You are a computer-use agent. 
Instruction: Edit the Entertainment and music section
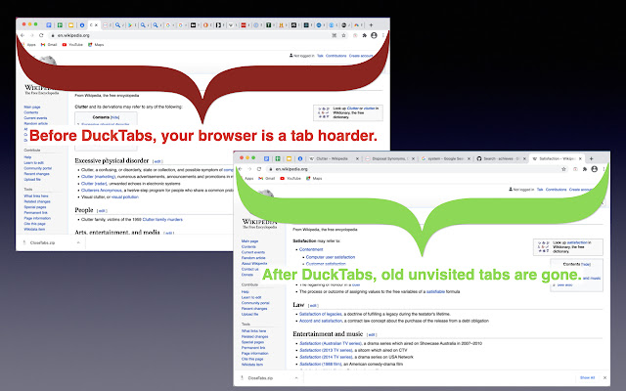(372, 334)
